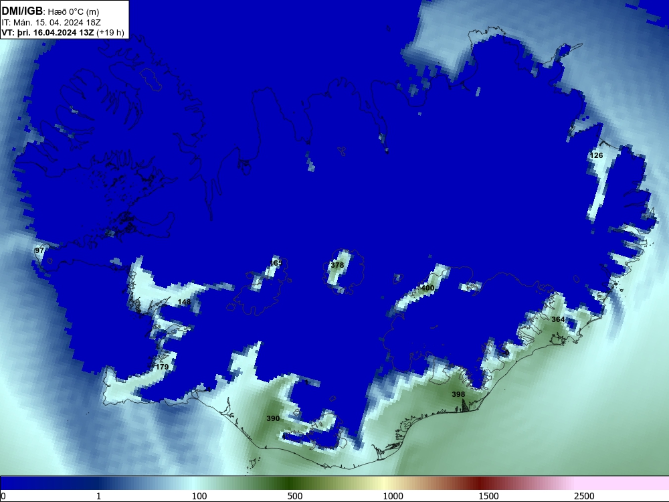Viewport: 669px width, 502px height.
Task: Click the map value label 165
Action: pyautogui.click(x=276, y=263)
